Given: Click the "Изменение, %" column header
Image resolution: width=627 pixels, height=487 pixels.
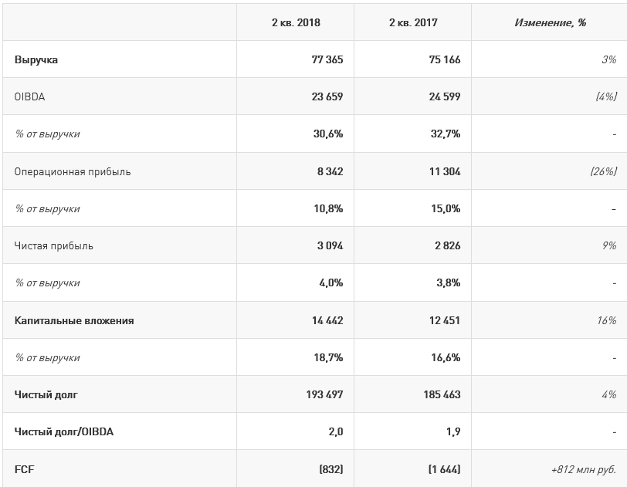Looking at the screenshot, I should coord(550,22).
